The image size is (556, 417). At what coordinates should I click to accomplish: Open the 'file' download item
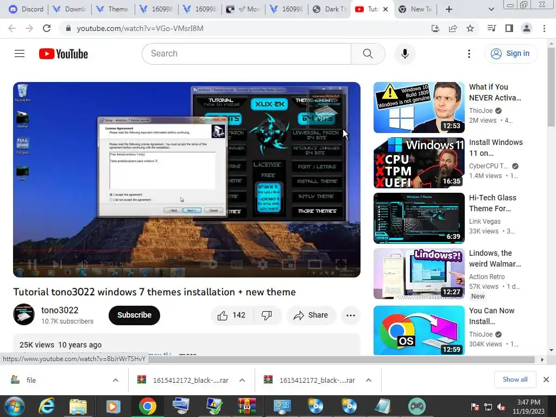[31, 380]
